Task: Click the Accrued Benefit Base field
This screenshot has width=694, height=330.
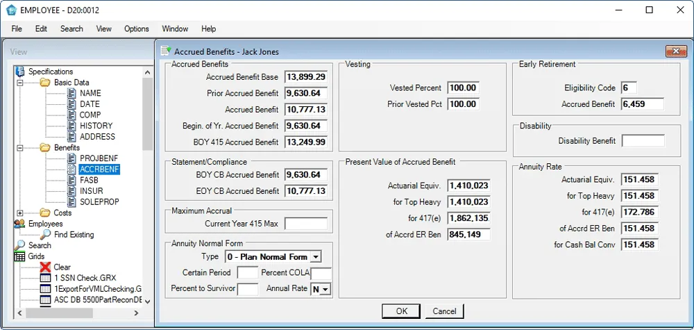Action: point(306,77)
